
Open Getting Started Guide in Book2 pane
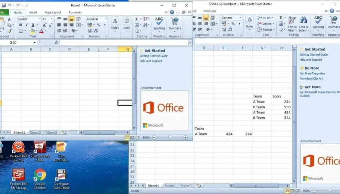153,56
